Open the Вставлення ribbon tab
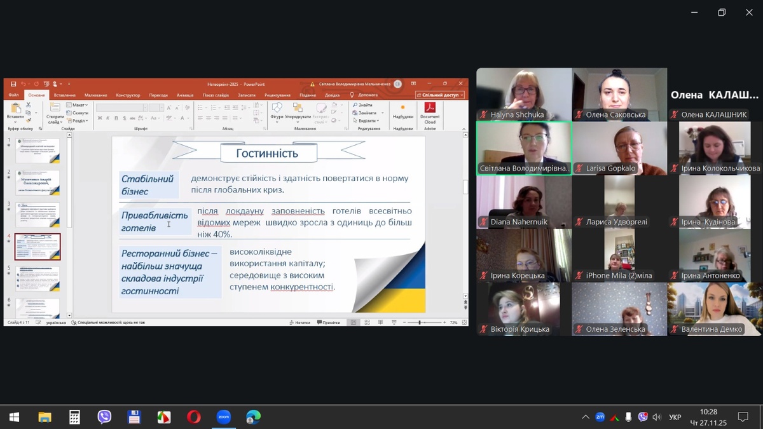Image resolution: width=763 pixels, height=429 pixels. tap(65, 95)
